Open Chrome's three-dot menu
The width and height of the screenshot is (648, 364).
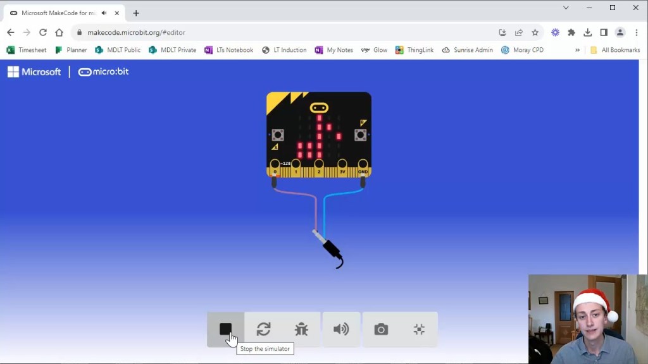coord(637,32)
